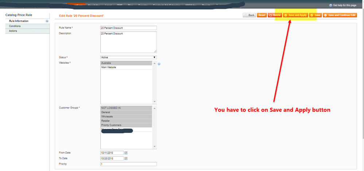Open the From Date calendar picker
Image resolution: width=364 pixels, height=171 pixels.
pos(126,153)
